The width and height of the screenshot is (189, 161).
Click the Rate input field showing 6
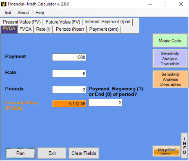[x=69, y=74]
